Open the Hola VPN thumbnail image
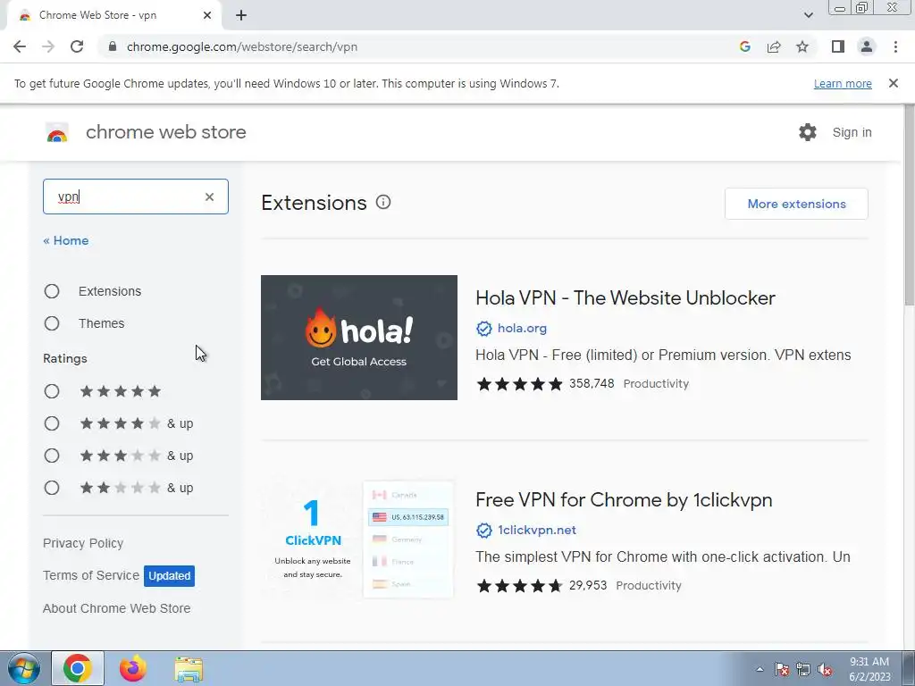Image resolution: width=915 pixels, height=686 pixels. [359, 338]
